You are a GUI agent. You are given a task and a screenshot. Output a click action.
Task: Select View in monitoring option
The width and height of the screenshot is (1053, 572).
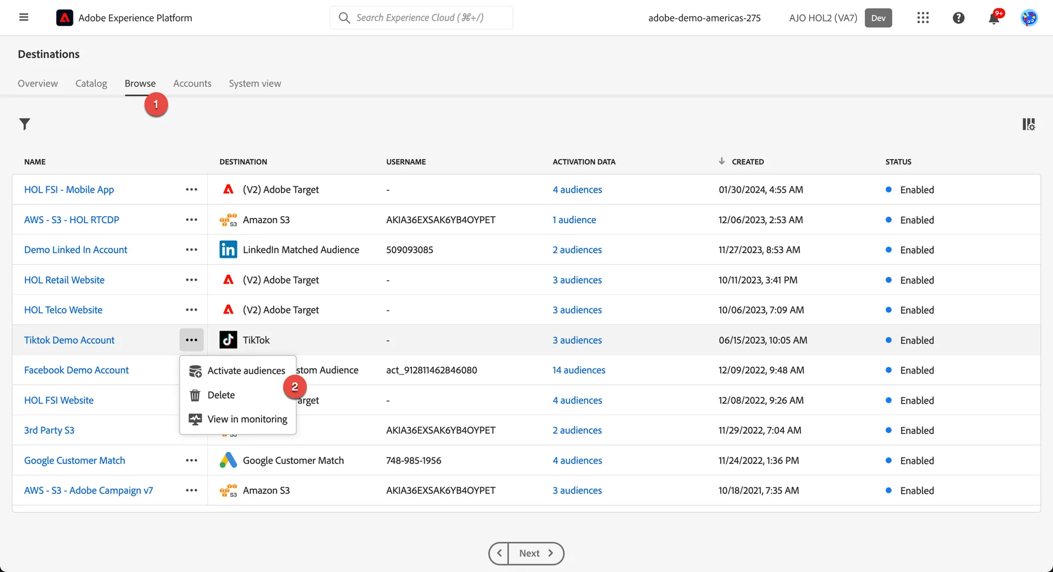[237, 419]
